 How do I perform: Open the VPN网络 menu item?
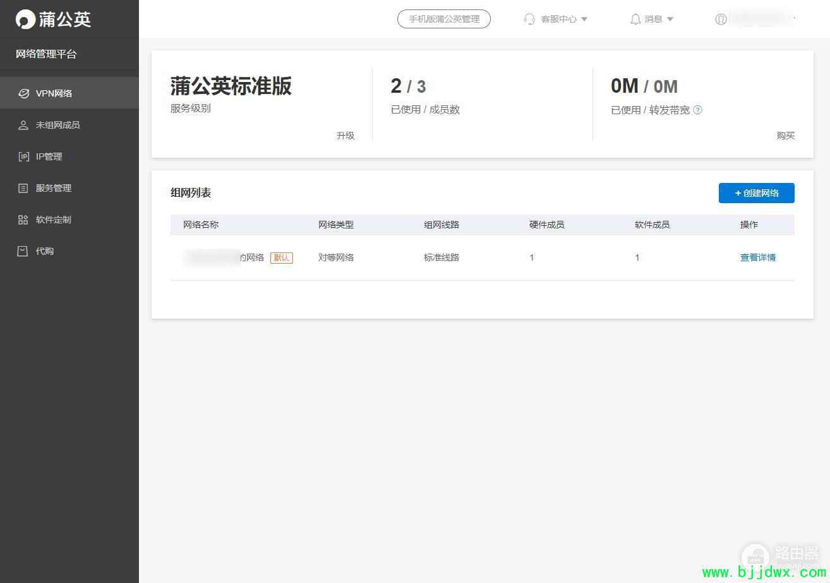pyautogui.click(x=69, y=93)
